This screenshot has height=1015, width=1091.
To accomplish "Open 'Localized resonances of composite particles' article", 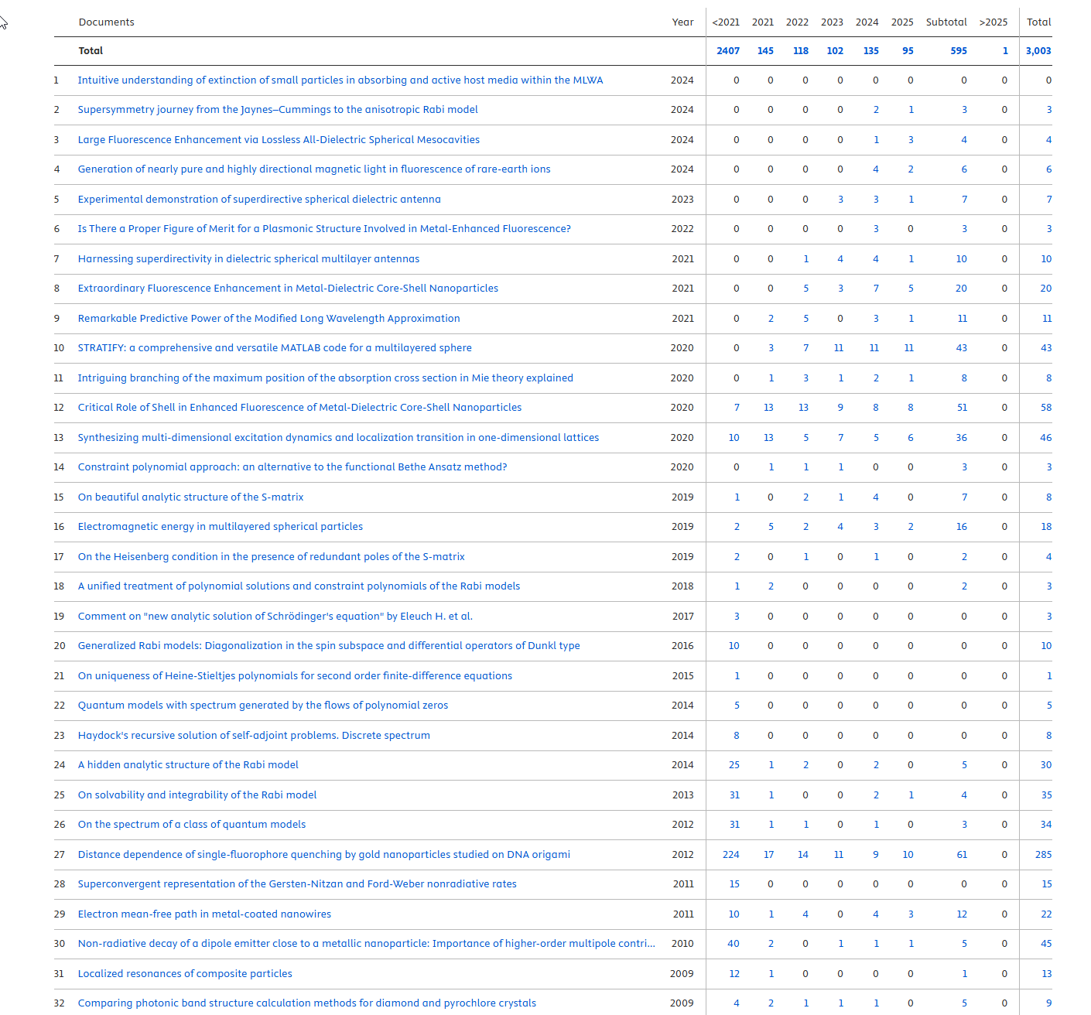I will pos(185,974).
